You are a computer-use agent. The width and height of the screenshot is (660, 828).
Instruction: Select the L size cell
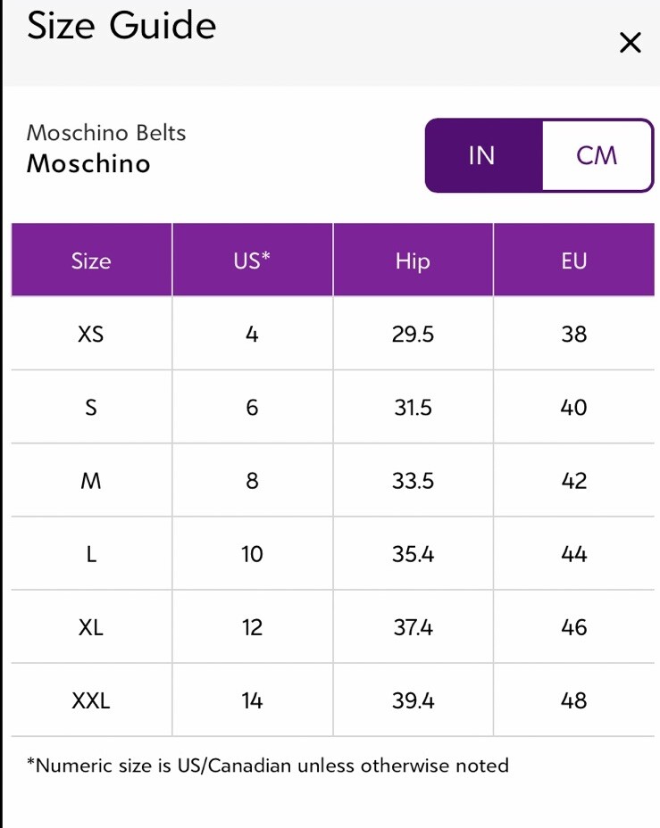91,554
